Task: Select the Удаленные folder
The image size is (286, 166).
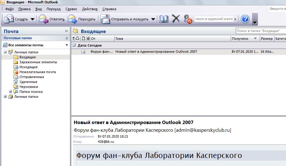Action: click(x=28, y=82)
